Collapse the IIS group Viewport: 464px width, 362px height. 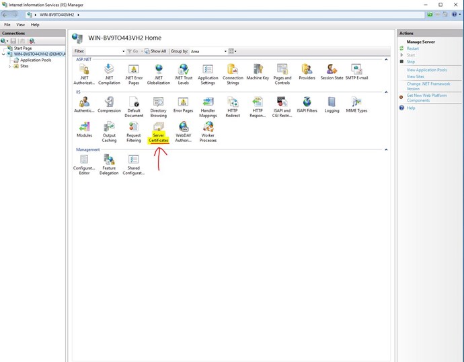(386, 92)
